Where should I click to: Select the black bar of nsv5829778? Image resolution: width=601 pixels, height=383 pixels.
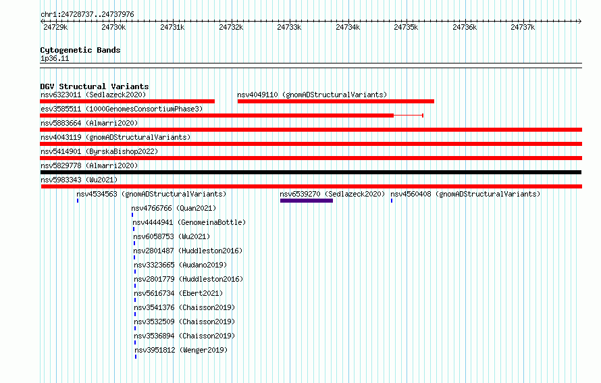click(311, 172)
